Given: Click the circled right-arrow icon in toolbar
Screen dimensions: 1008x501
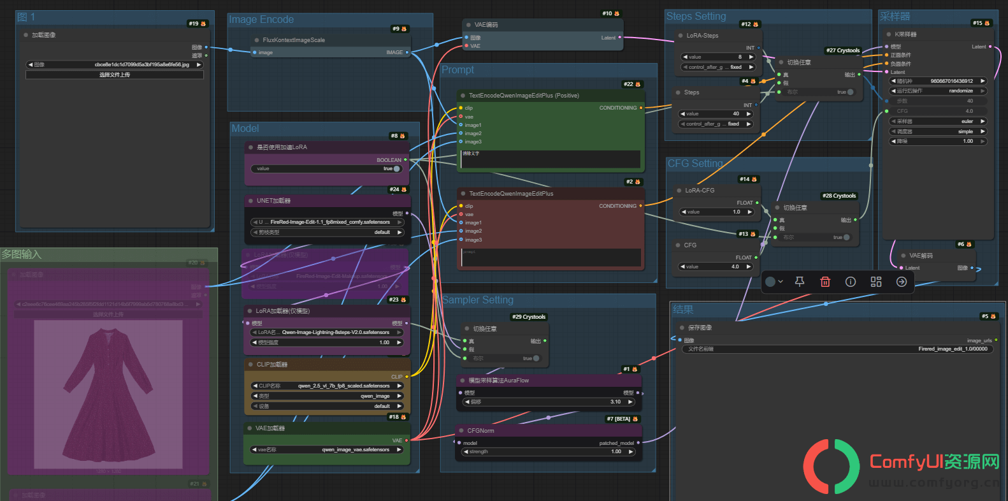Looking at the screenshot, I should click(x=902, y=282).
